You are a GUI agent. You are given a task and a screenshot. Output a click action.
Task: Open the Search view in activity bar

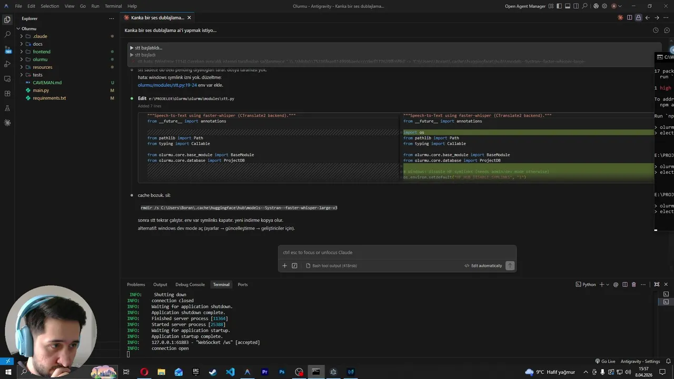[7, 34]
